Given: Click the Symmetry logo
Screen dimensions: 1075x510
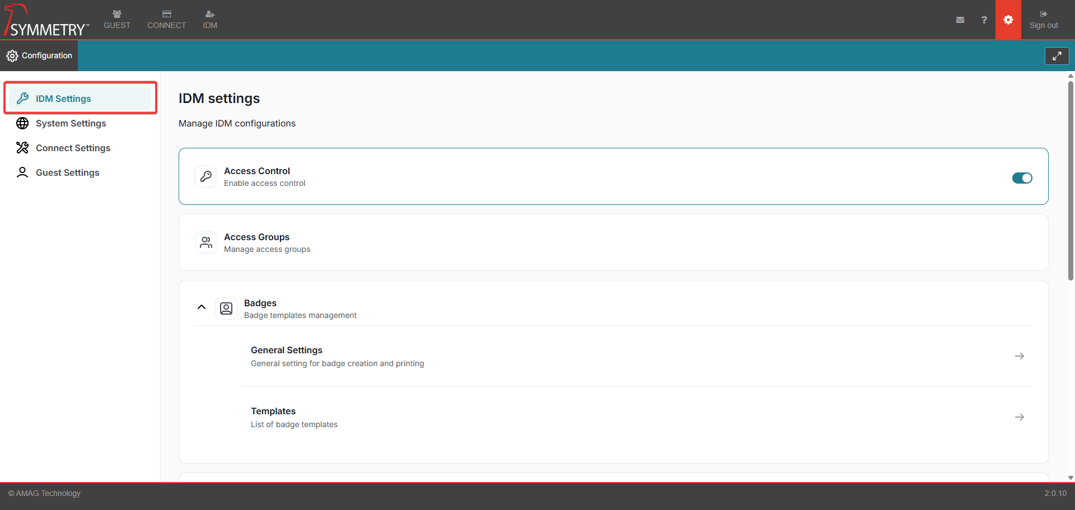Looking at the screenshot, I should [x=46, y=21].
